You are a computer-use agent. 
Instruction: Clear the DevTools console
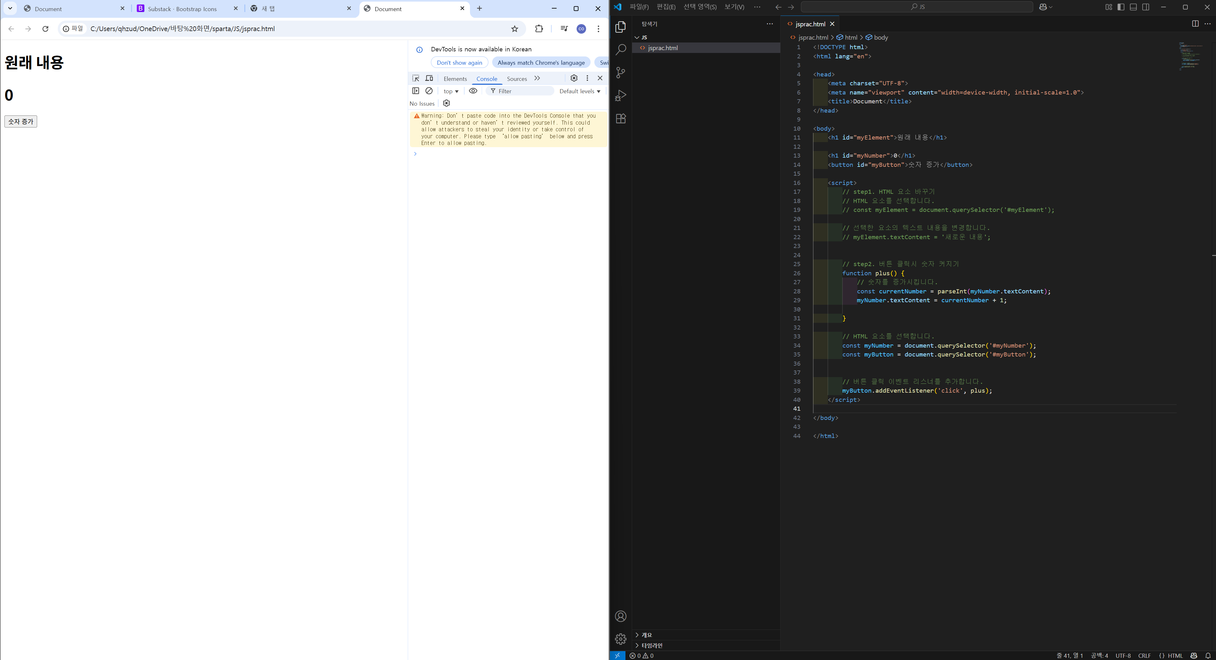(429, 91)
